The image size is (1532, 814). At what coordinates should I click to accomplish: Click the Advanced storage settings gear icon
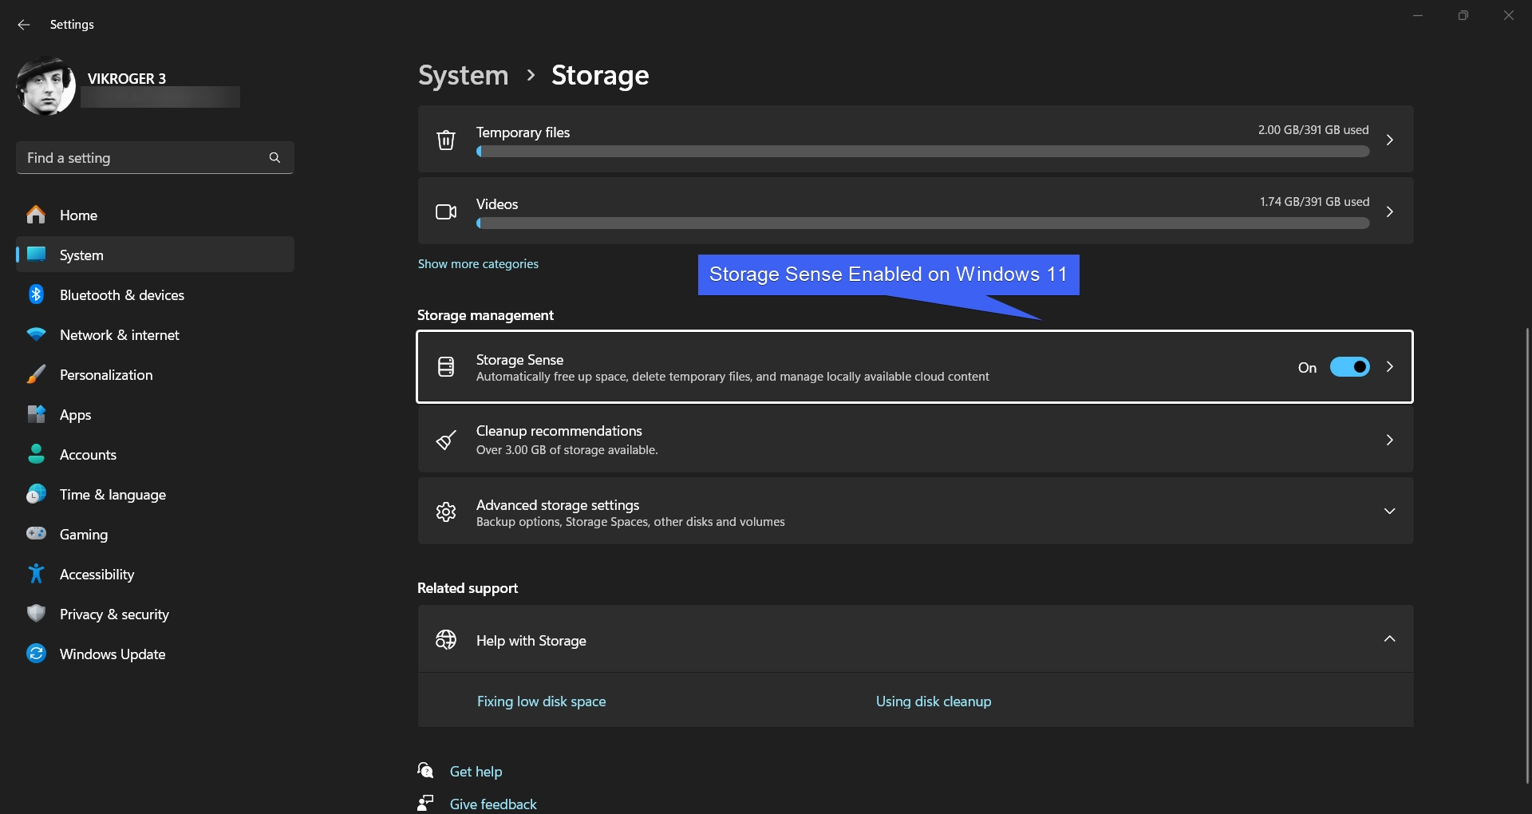tap(446, 512)
